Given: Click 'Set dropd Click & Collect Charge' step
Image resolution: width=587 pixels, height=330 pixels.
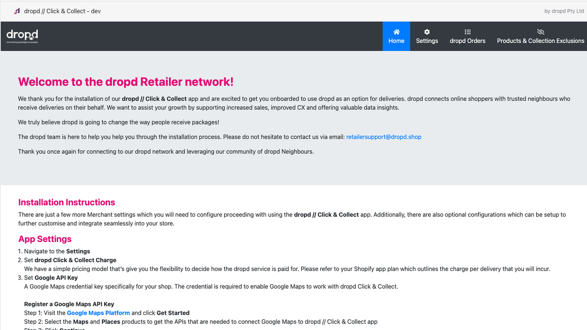Looking at the screenshot, I should tap(70, 260).
